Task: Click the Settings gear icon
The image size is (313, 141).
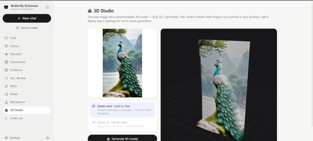Action: 6,138
